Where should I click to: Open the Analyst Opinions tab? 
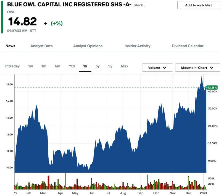tap(88, 46)
